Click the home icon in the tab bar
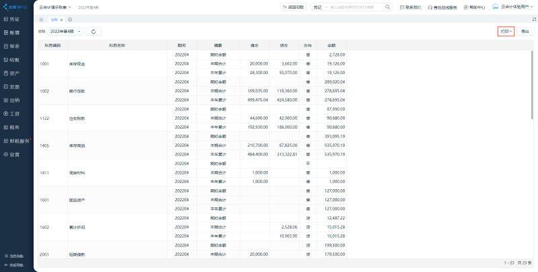Viewport: 538px width, 272px height. [x=42, y=20]
